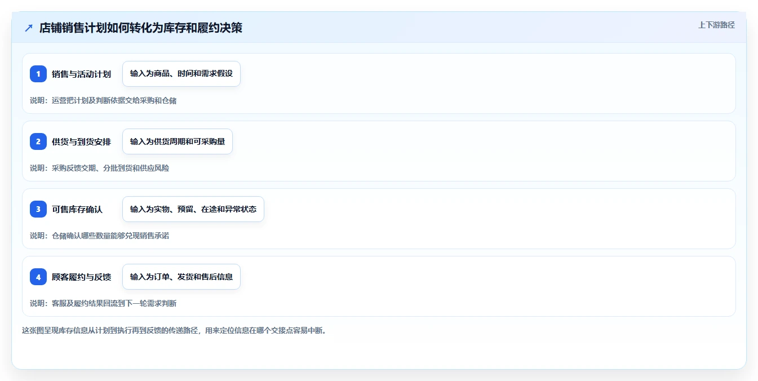Click the arrow icon beside the title
Screen dimensions: 758x381
pyautogui.click(x=29, y=28)
